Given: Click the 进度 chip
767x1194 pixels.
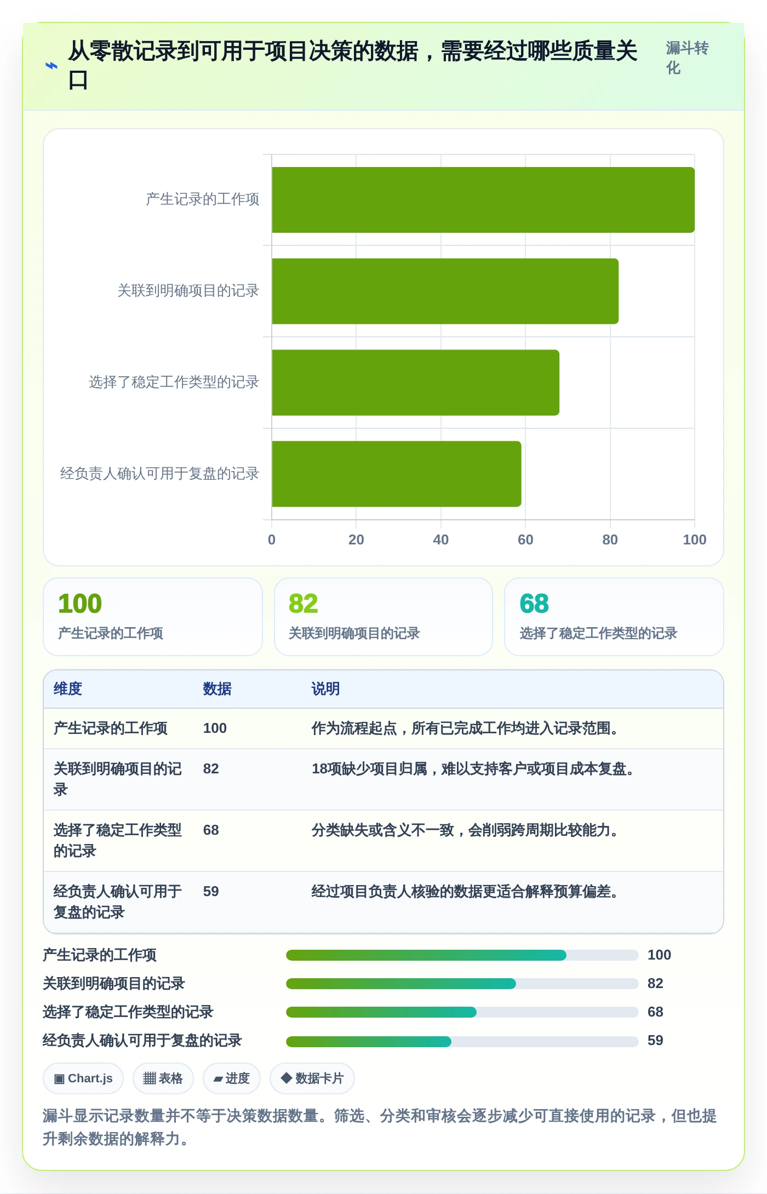Looking at the screenshot, I should point(232,1078).
